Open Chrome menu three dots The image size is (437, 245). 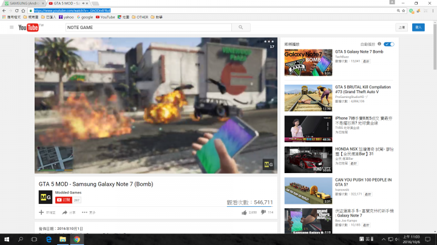tap(433, 10)
